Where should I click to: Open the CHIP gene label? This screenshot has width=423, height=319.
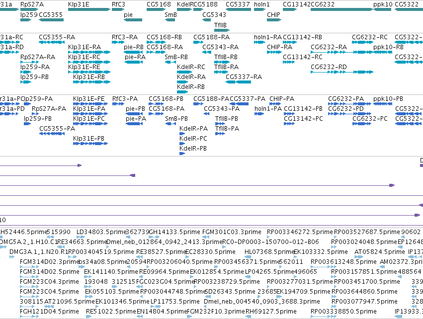click(x=273, y=15)
